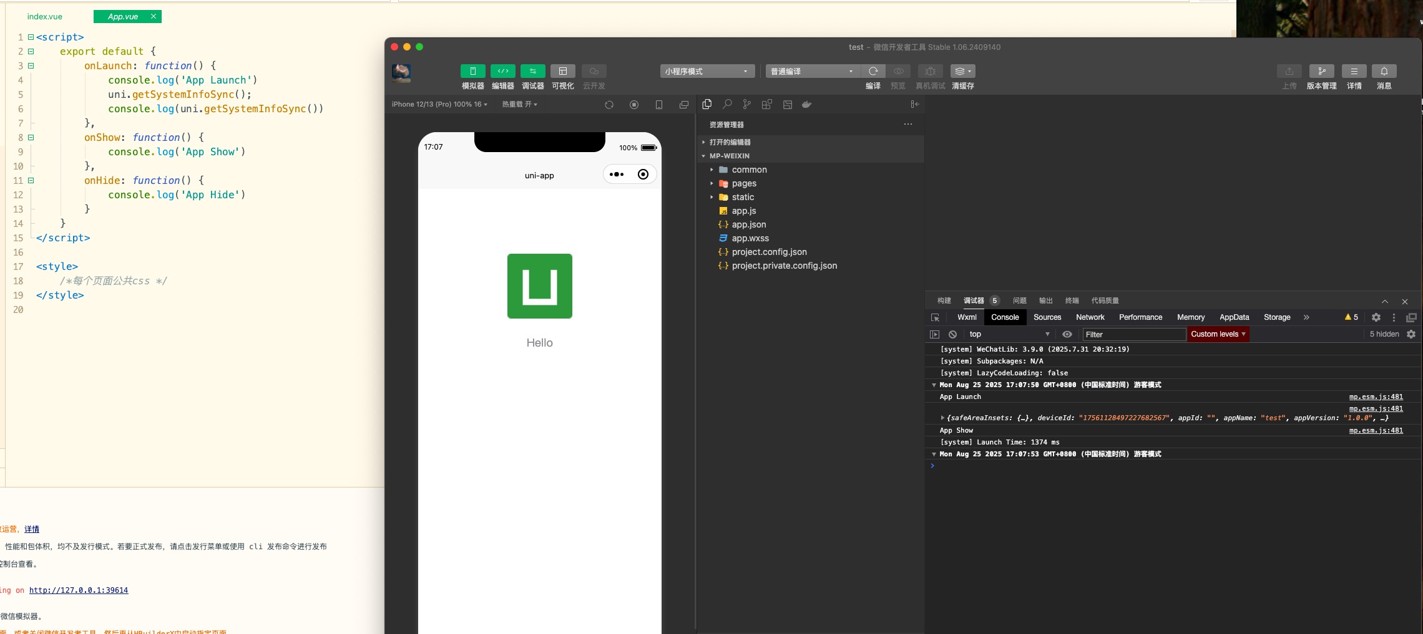
Task: Click the compile refresh icon
Action: [873, 71]
